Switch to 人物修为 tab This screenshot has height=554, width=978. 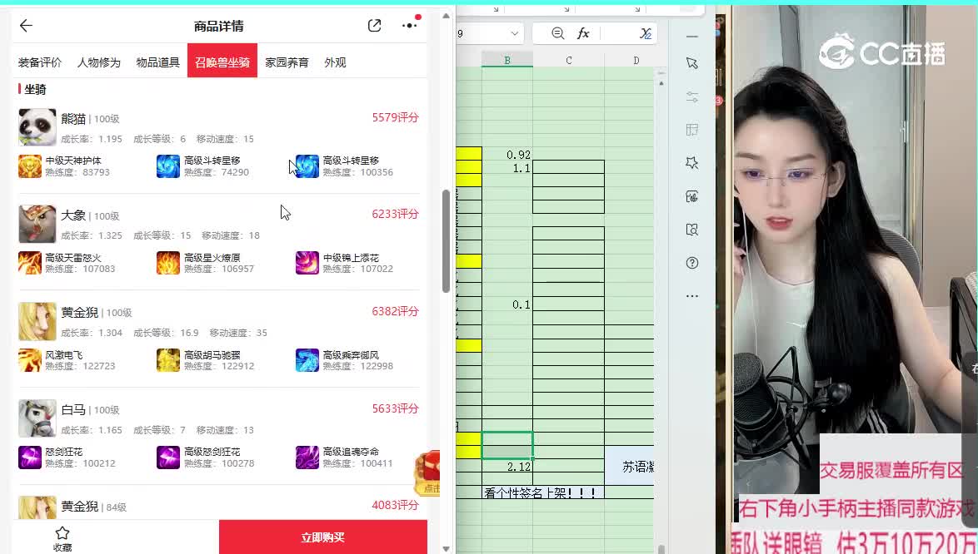(98, 62)
